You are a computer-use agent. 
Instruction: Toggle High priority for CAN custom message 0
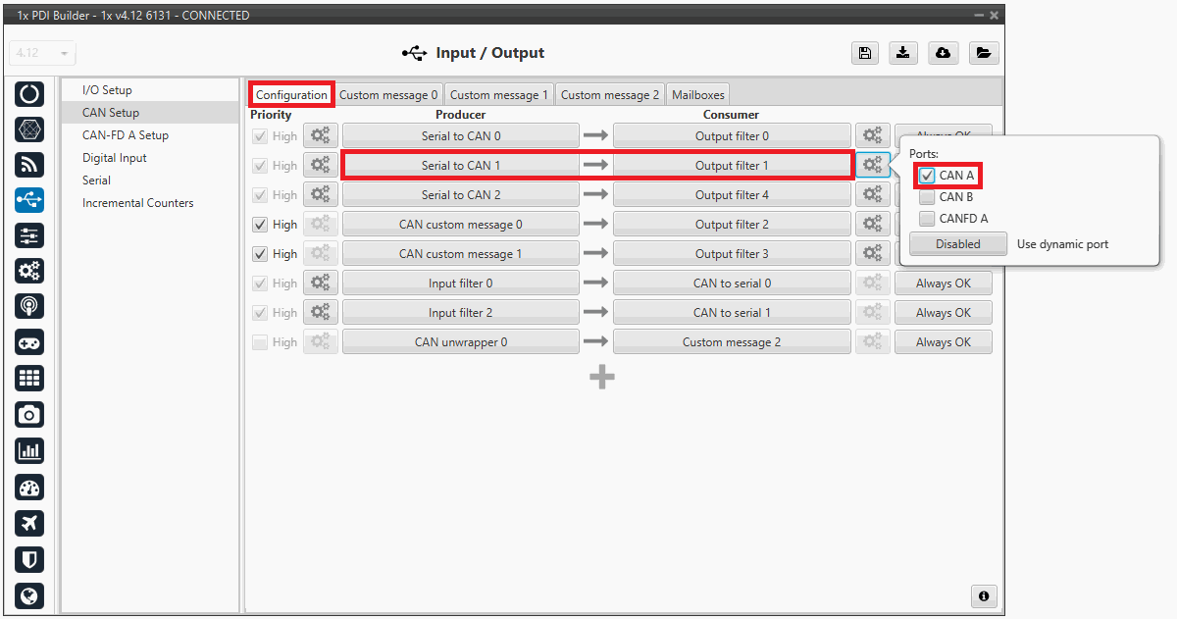pyautogui.click(x=260, y=225)
